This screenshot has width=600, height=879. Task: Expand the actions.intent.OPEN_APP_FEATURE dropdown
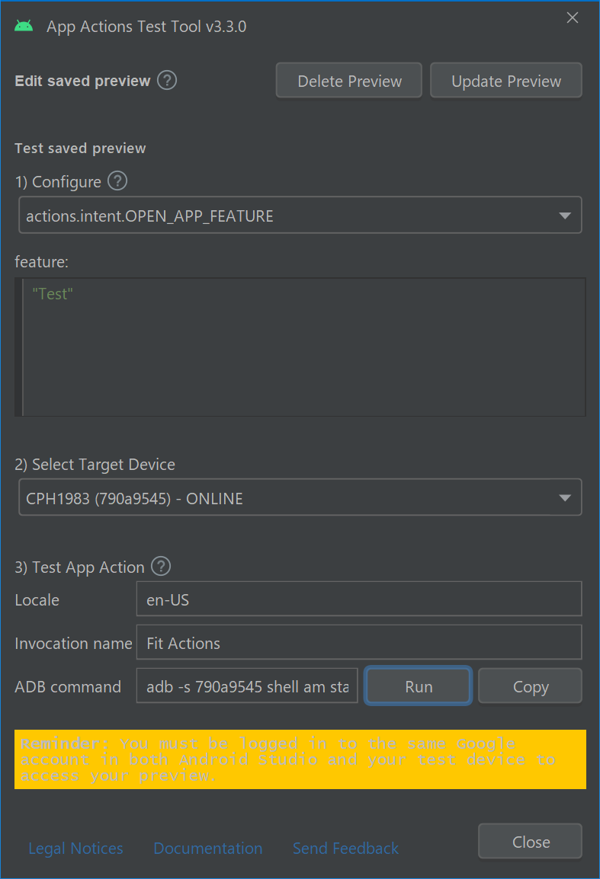[300, 216]
